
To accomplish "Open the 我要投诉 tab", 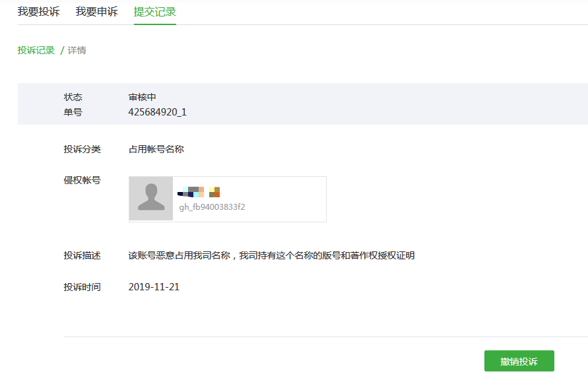I will pos(39,12).
